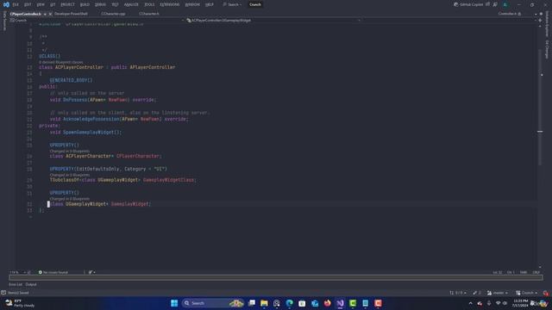Click the No issues found indicator
552x310 pixels.
click(x=53, y=272)
